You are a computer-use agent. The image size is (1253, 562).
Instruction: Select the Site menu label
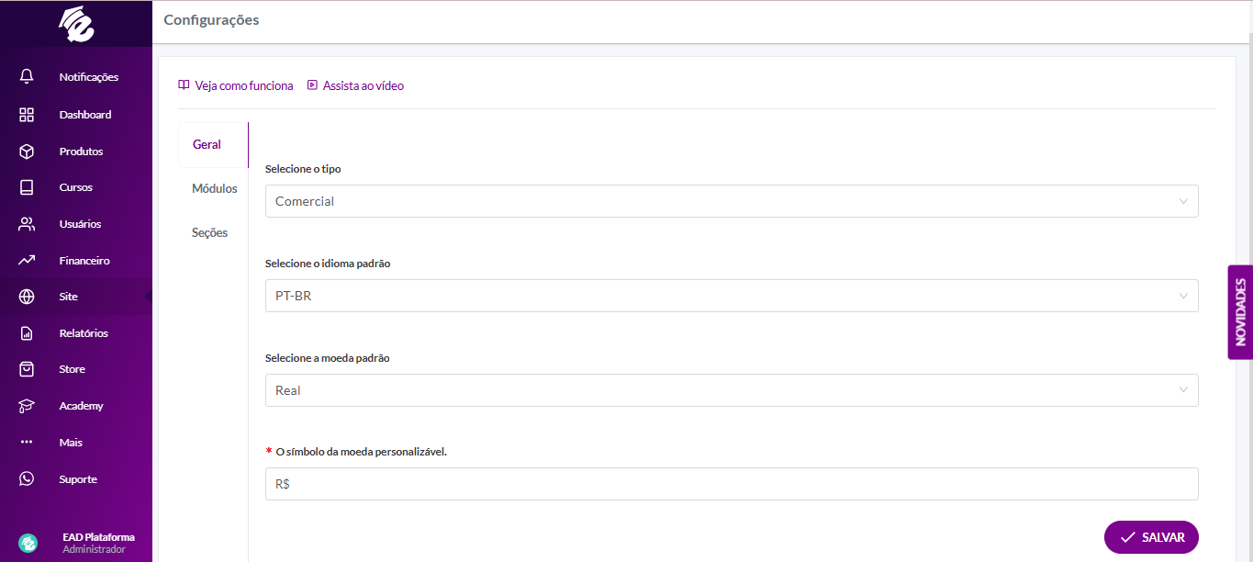click(69, 297)
